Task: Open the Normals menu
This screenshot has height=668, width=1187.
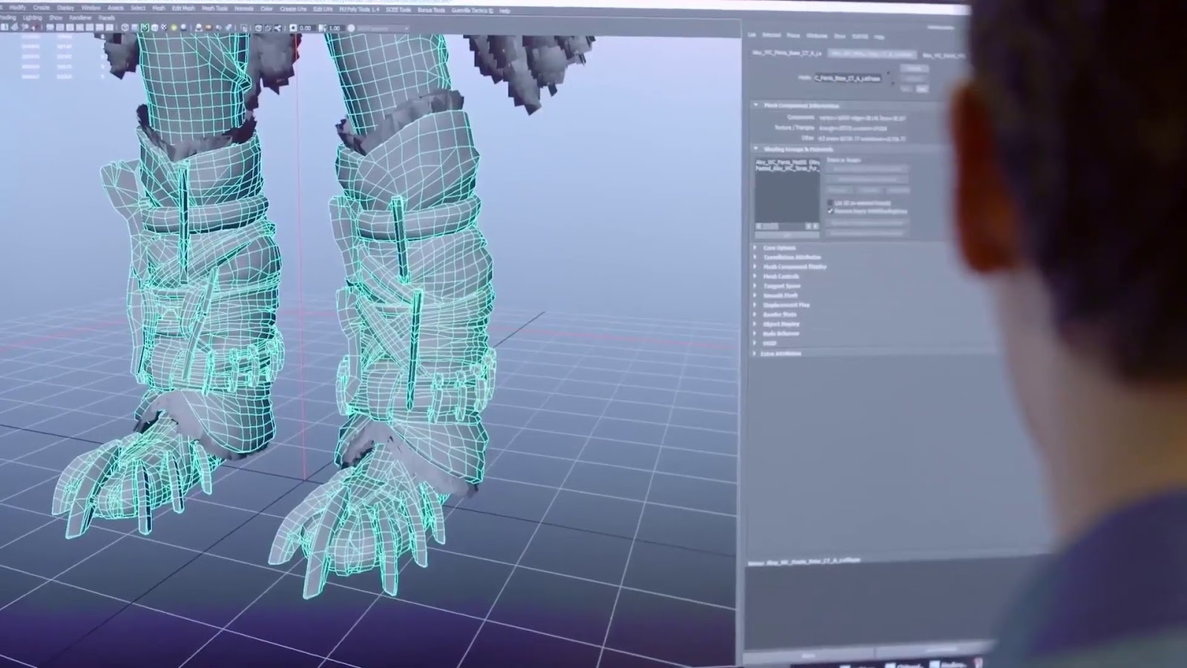Action: 243,8
